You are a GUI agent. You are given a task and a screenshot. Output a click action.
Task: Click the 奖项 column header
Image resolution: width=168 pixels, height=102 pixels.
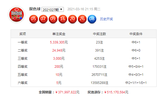[x=23, y=34]
